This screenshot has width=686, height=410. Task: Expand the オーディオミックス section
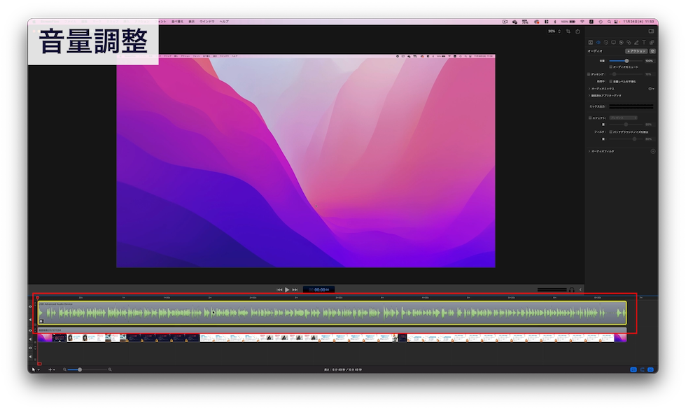[x=589, y=89]
